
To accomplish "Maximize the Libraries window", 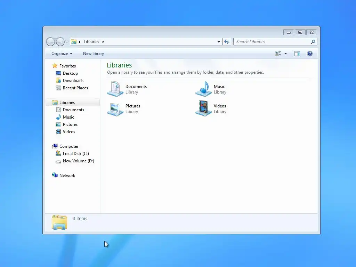I will point(300,32).
